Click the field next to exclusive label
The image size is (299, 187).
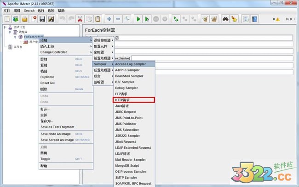(212, 58)
